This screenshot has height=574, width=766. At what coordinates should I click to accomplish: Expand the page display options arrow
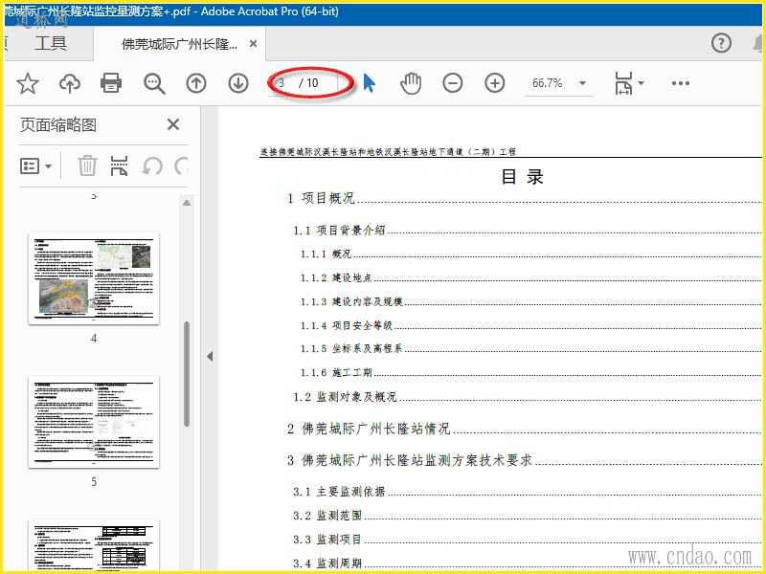click(x=641, y=83)
